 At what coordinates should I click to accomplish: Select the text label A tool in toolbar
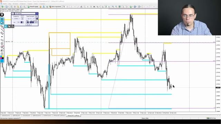pos(88,7)
